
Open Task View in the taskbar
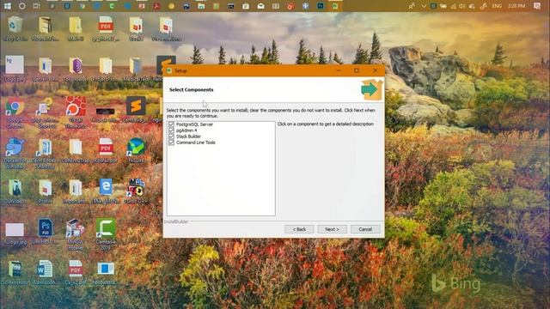(36, 6)
